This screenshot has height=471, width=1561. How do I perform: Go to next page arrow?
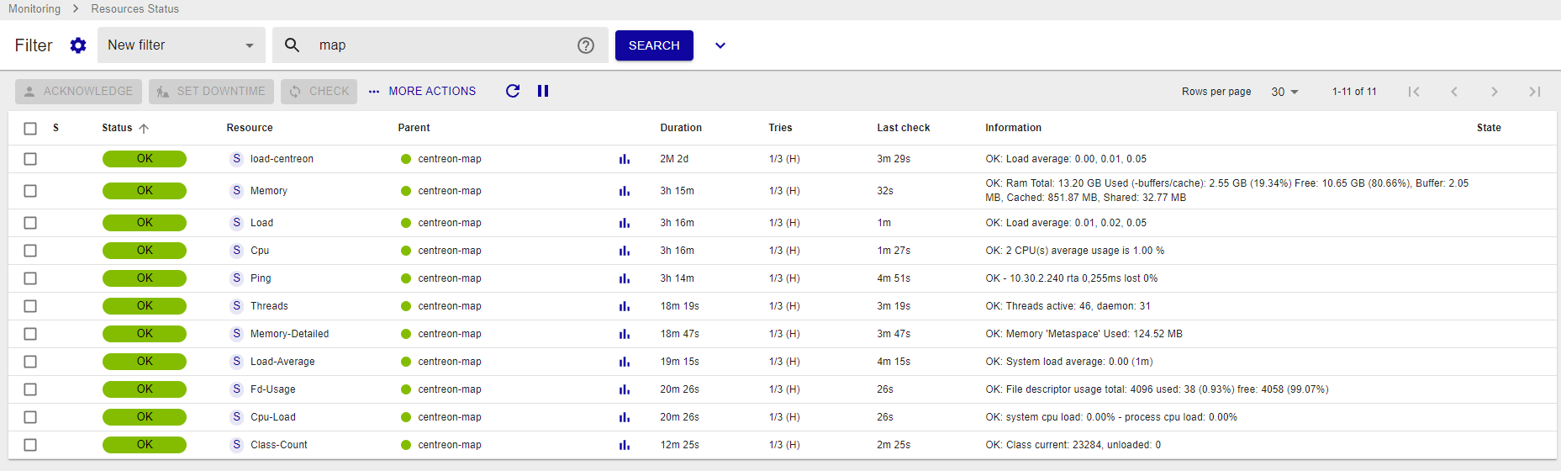click(x=1494, y=92)
